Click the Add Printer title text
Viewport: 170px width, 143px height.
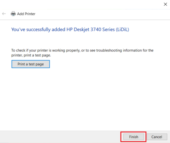[26, 14]
